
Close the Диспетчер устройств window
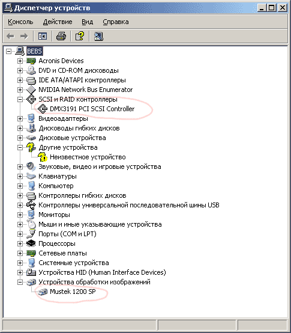pyautogui.click(x=283, y=8)
